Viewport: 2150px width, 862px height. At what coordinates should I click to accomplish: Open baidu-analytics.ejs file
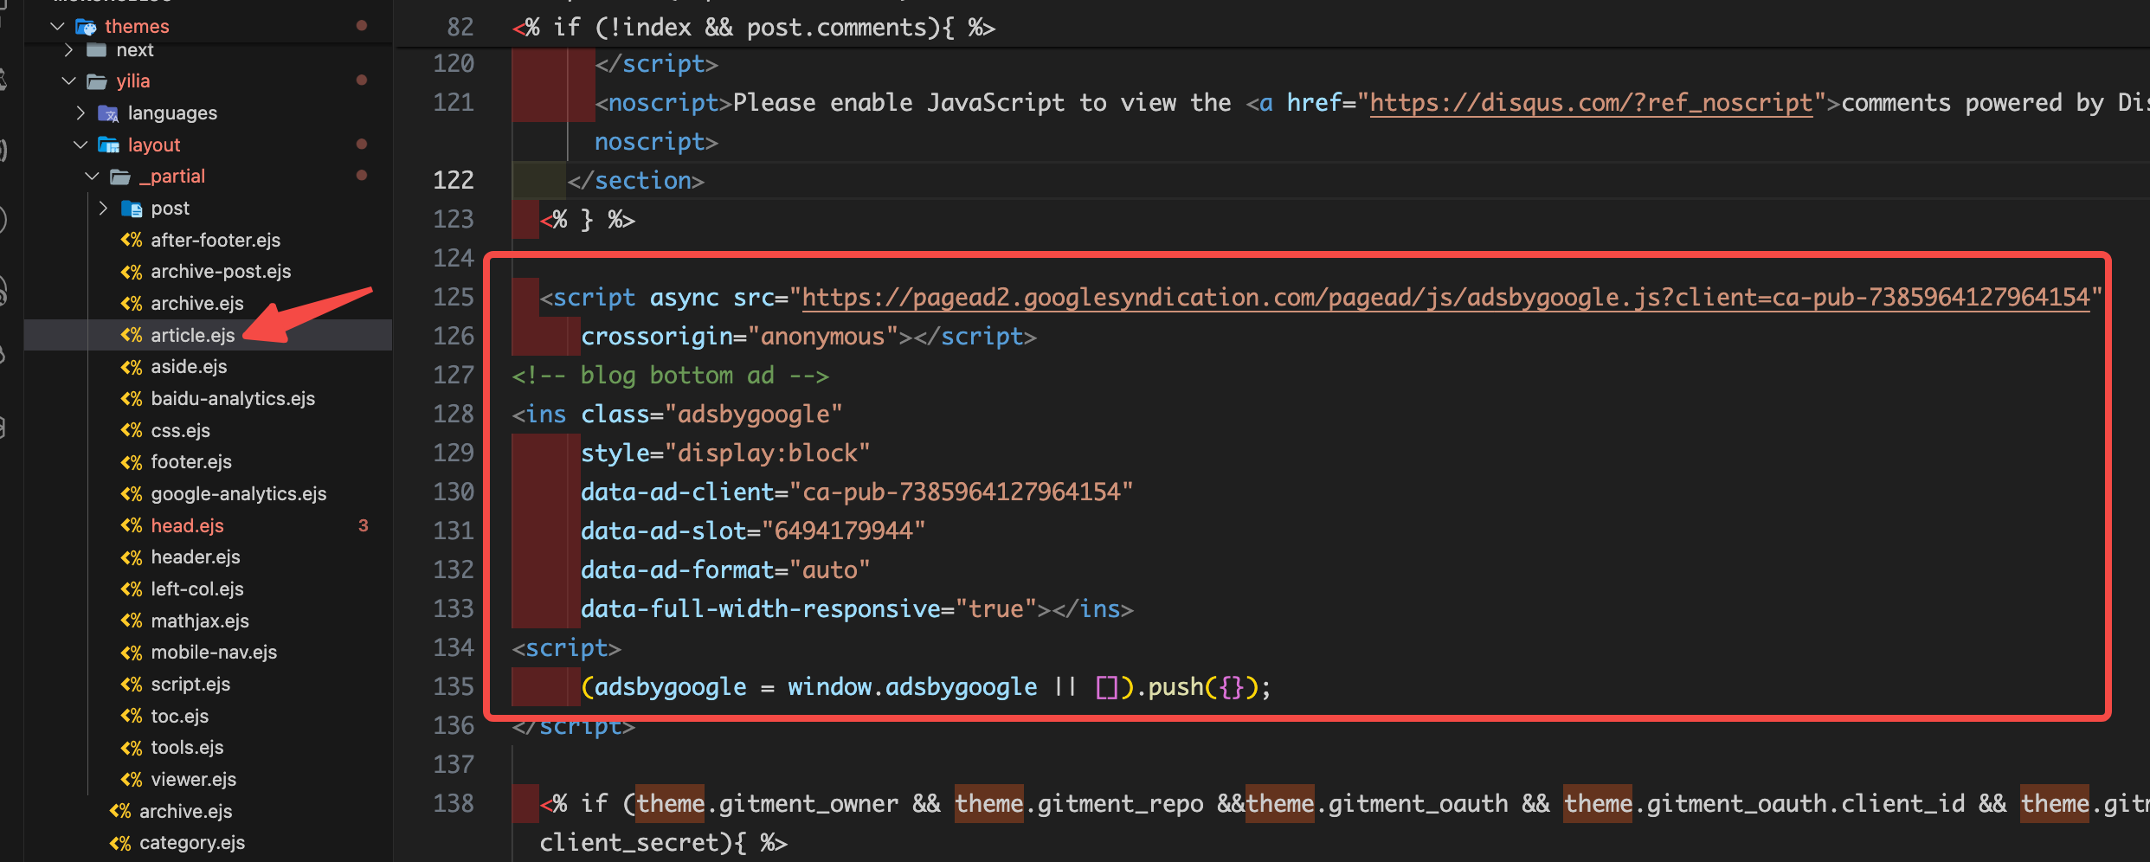click(233, 399)
